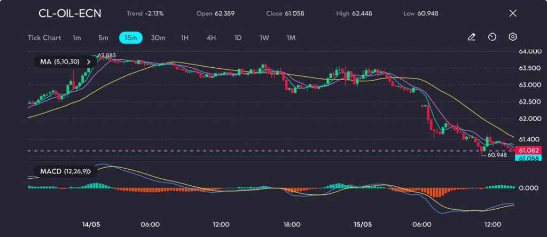Close the CL-OIL-ECN chart panel
This screenshot has width=547, height=237.
513,13
